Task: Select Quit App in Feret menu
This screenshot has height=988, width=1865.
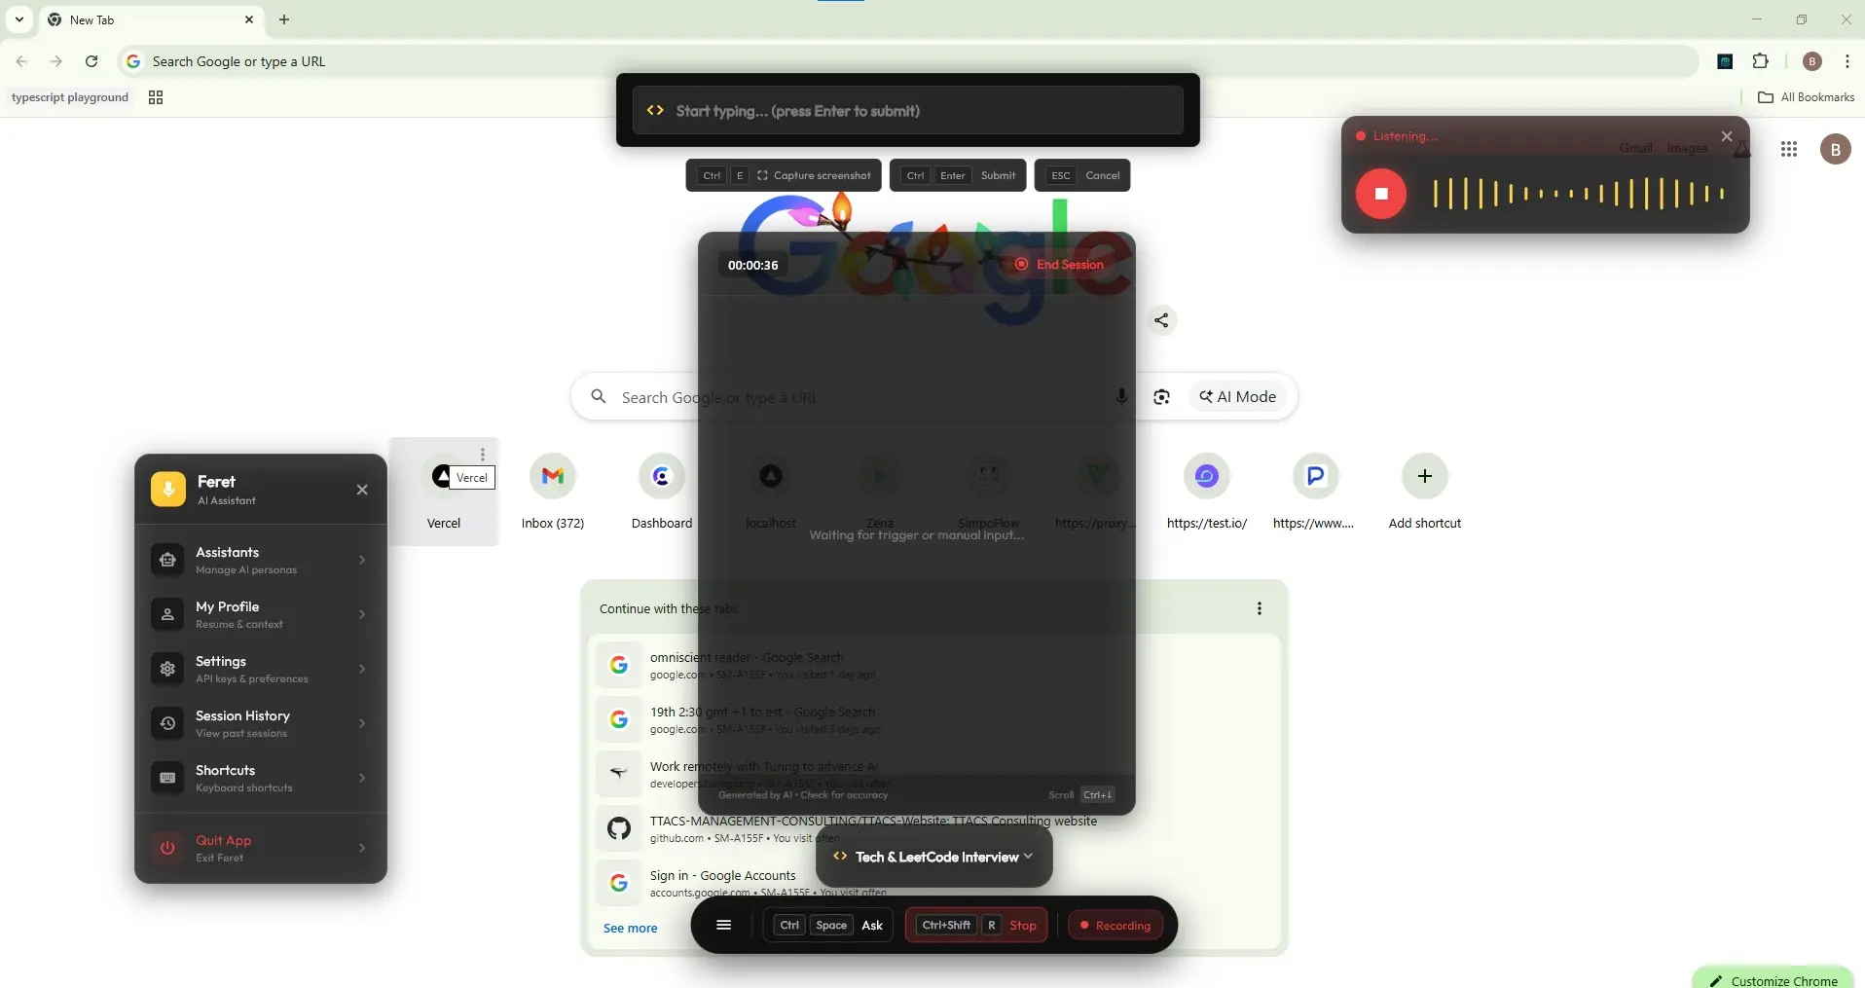Action: pos(261,848)
